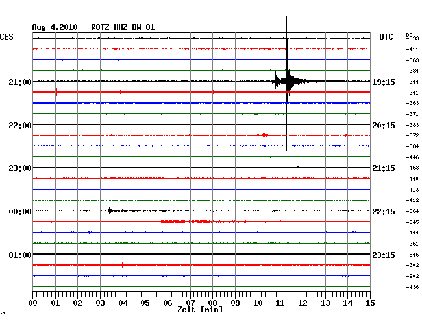Click the UTC time label "19:15"
422x320 pixels.
click(384, 82)
